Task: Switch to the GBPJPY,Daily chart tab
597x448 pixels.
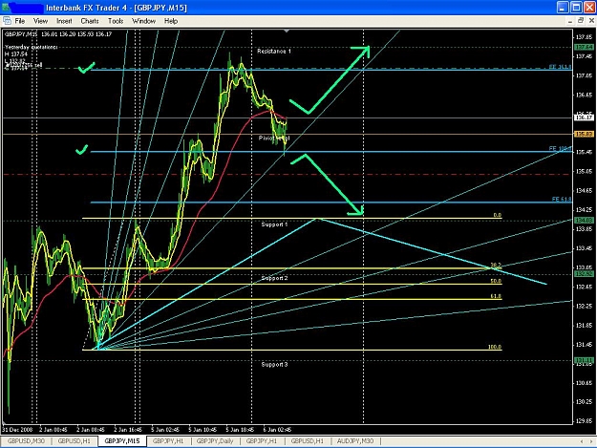Action: coord(215,440)
